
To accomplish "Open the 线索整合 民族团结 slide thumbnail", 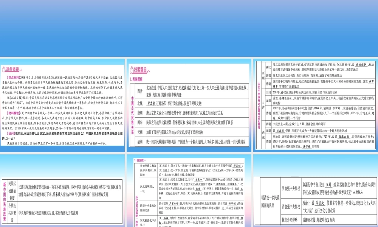I will 189,105.
